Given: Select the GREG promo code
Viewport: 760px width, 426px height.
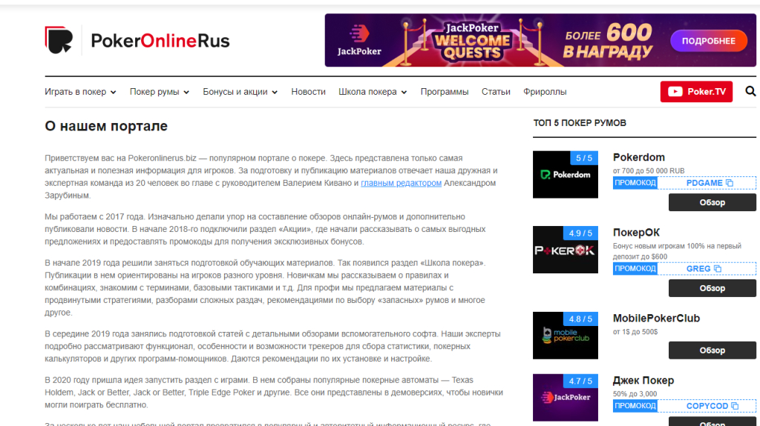Looking at the screenshot, I should 698,269.
